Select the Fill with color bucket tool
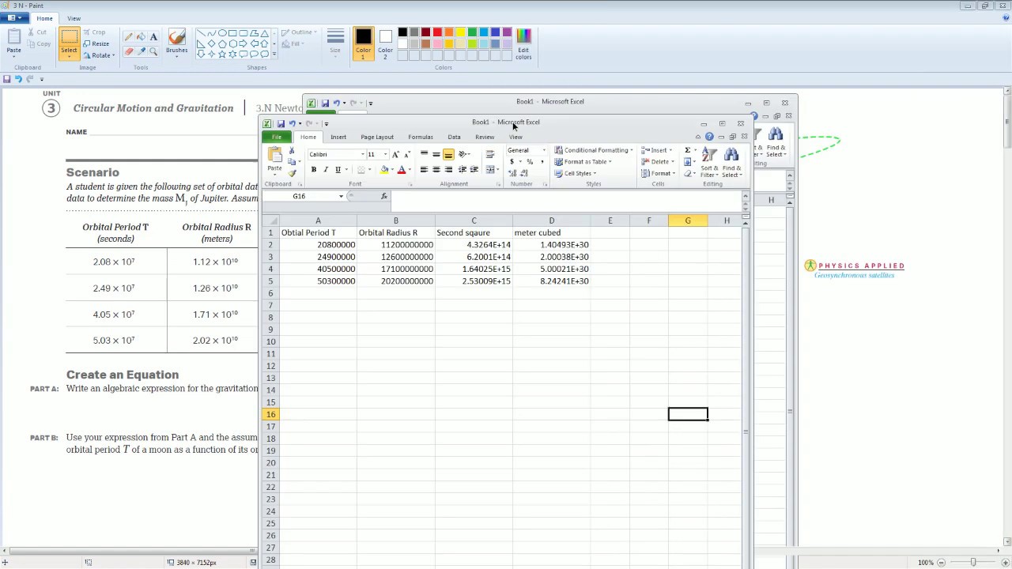The height and width of the screenshot is (569, 1012). coord(141,36)
